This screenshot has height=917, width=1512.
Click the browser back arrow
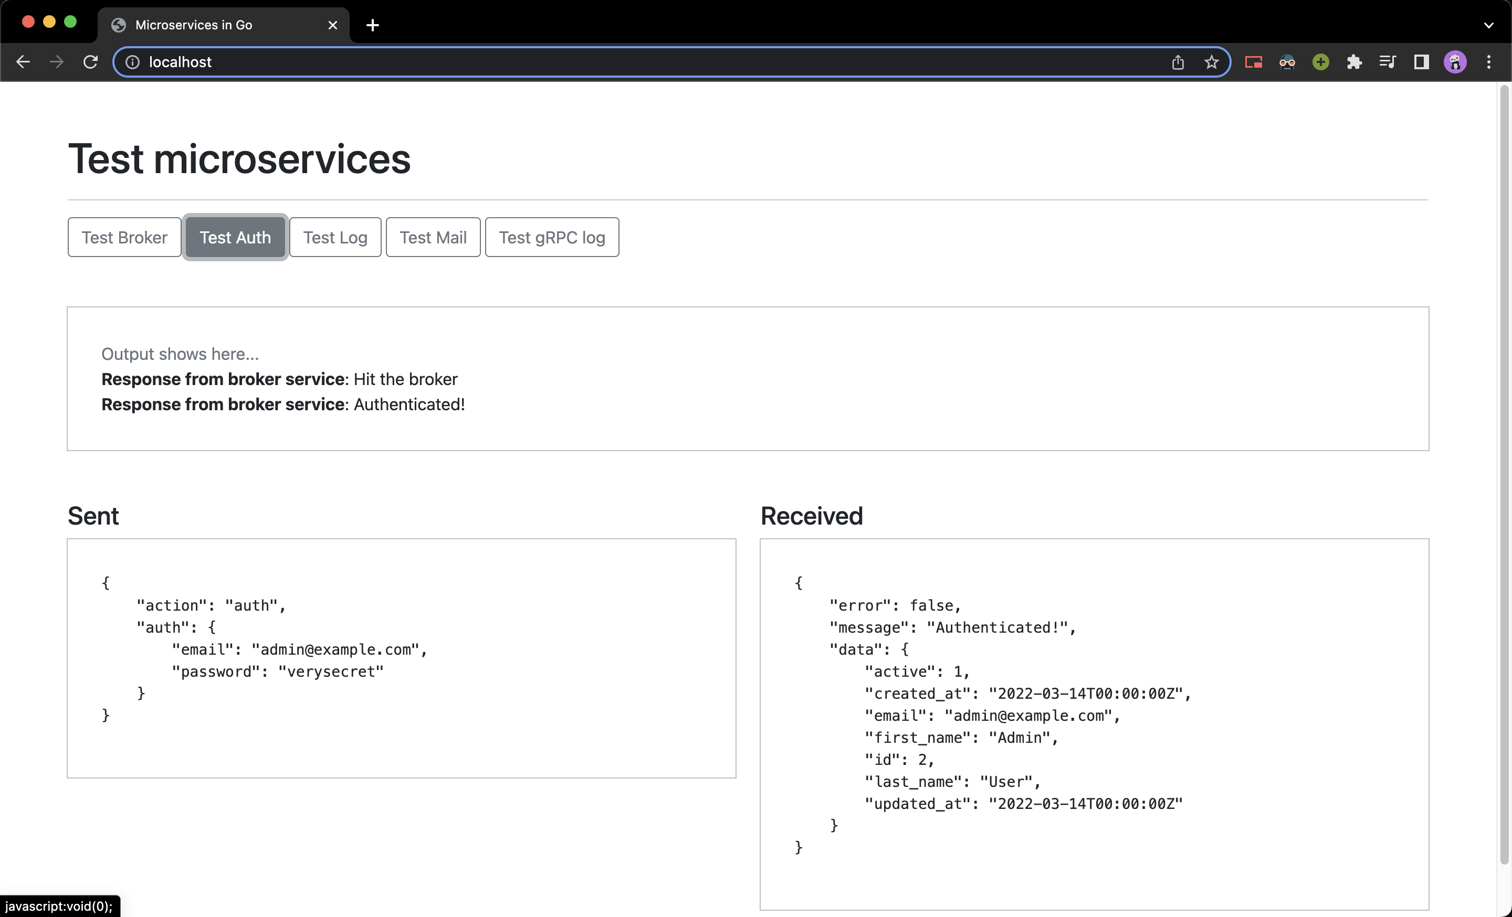point(23,62)
